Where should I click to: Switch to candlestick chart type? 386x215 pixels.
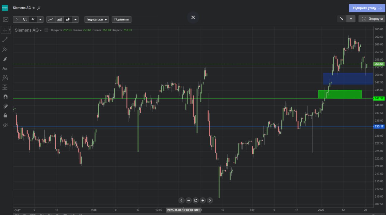68,19
